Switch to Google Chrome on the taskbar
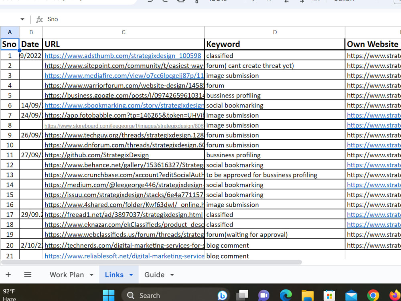Viewport: 401px width, 301px height. (x=373, y=295)
